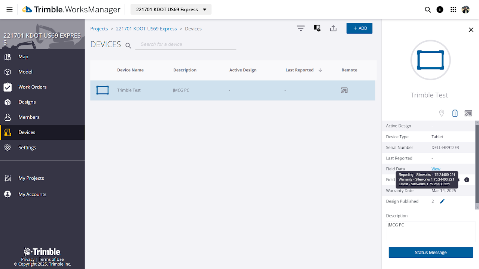Screen dimensions: 479x269
Task: Click the device details panel scrollbar
Action: tap(477, 164)
